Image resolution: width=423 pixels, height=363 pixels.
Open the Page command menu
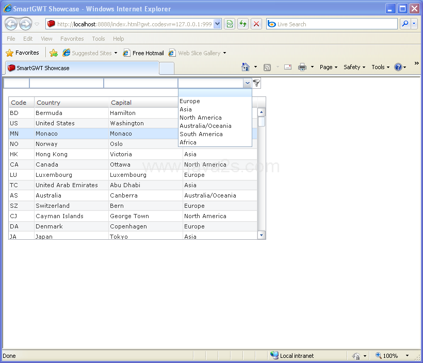tap(329, 67)
